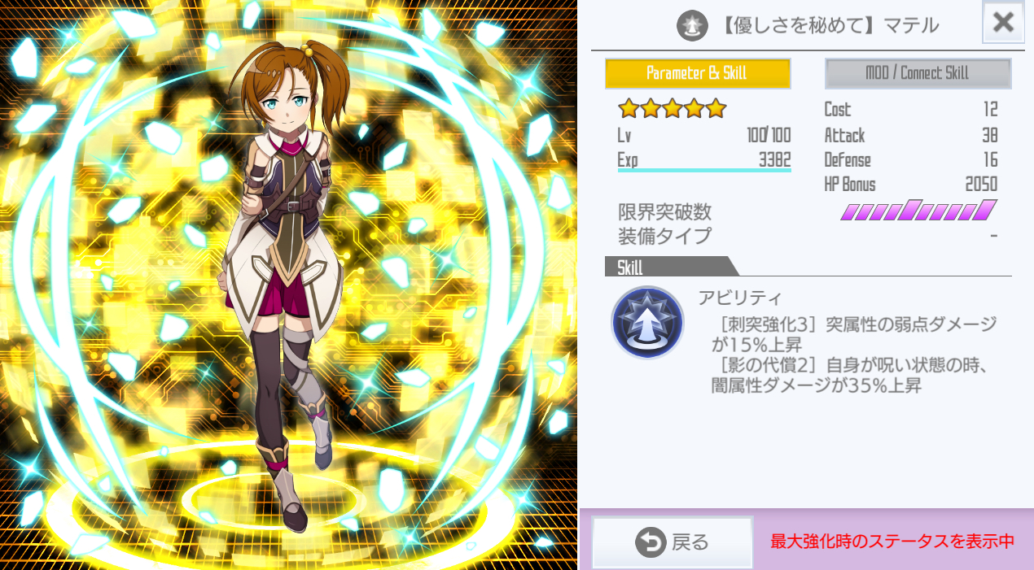
Task: Click the five-star rarity rating
Action: (672, 108)
